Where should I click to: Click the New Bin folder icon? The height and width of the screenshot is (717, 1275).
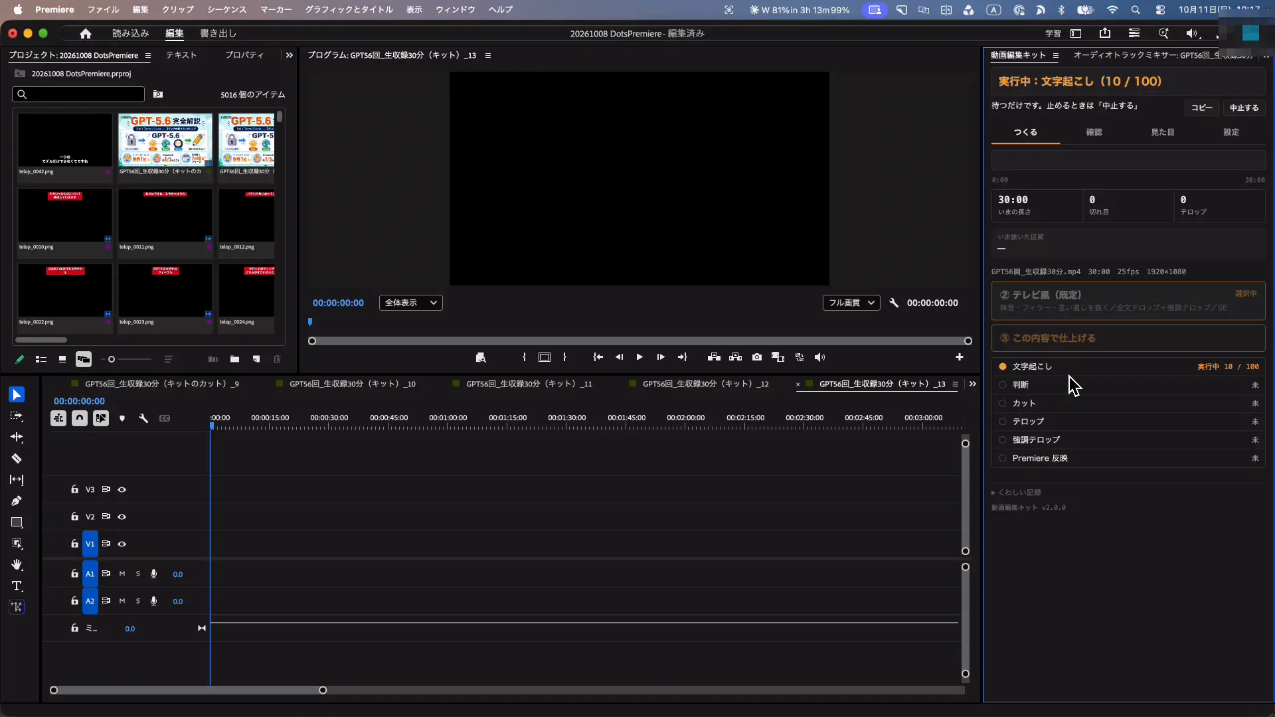click(234, 359)
